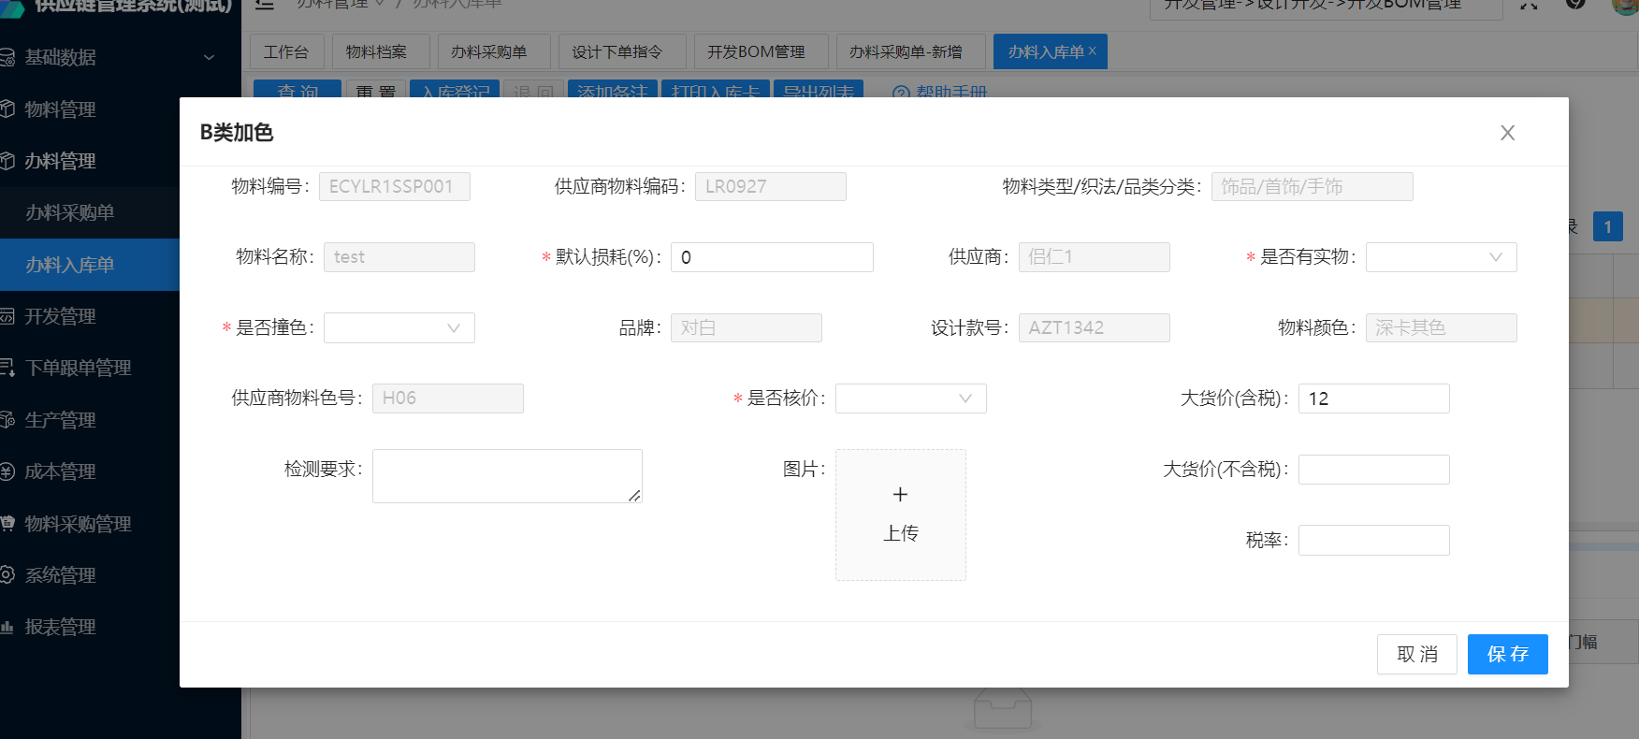Click the plus icon to upload image
Viewport: 1639px width, 739px height.
point(900,495)
